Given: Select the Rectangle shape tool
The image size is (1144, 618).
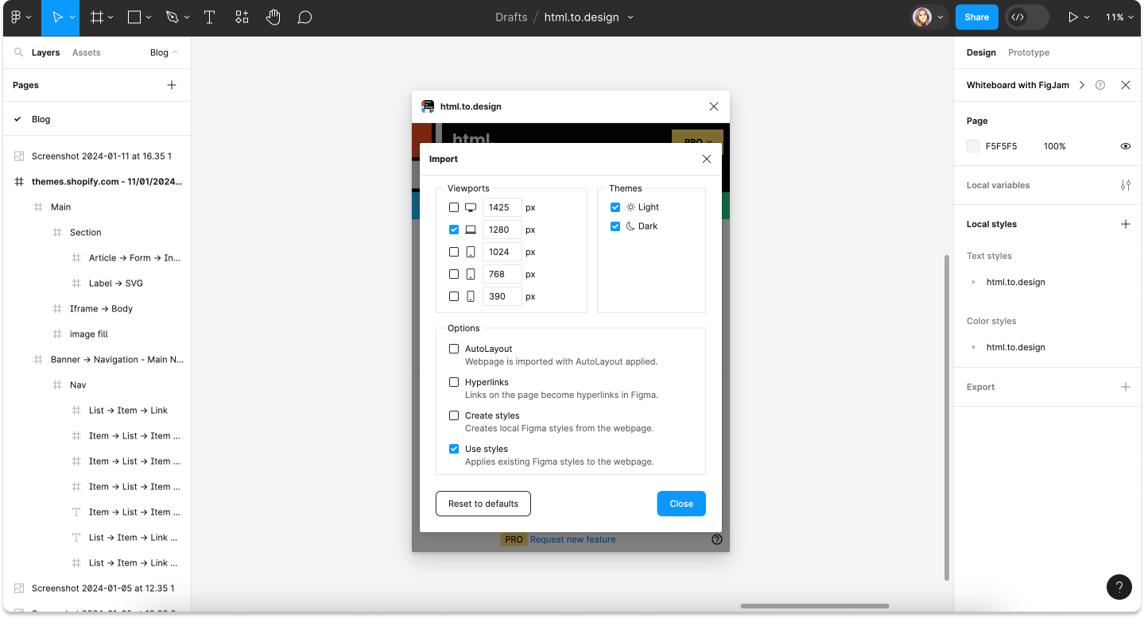Looking at the screenshot, I should [x=134, y=17].
